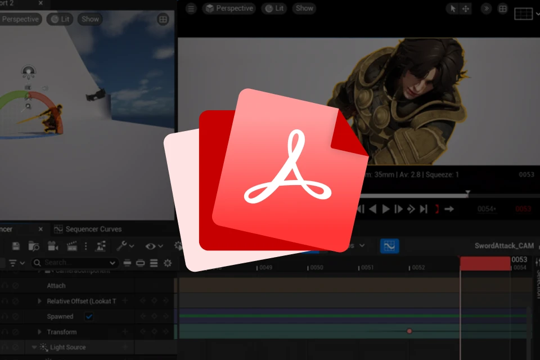Click small grid layout icon in right viewport
This screenshot has width=540, height=360.
pos(503,8)
